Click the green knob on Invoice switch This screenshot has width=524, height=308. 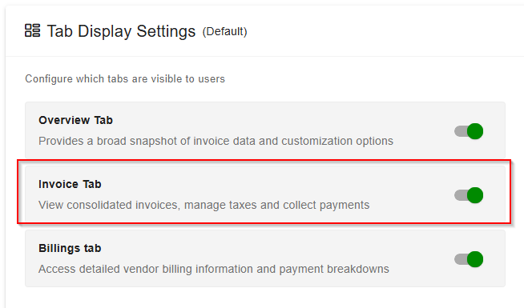pyautogui.click(x=475, y=195)
